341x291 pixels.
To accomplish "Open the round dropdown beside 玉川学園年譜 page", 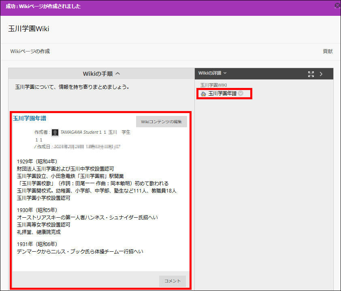I will click(241, 93).
